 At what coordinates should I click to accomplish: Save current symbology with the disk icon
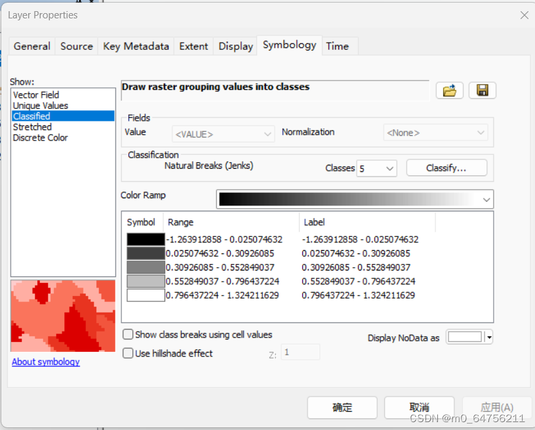482,90
